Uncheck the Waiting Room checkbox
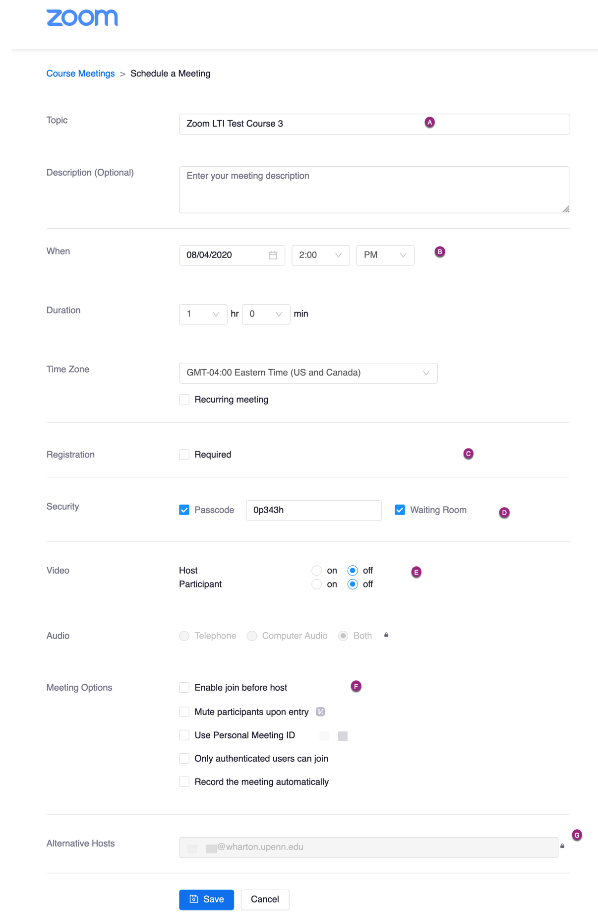The width and height of the screenshot is (598, 919). coord(400,510)
